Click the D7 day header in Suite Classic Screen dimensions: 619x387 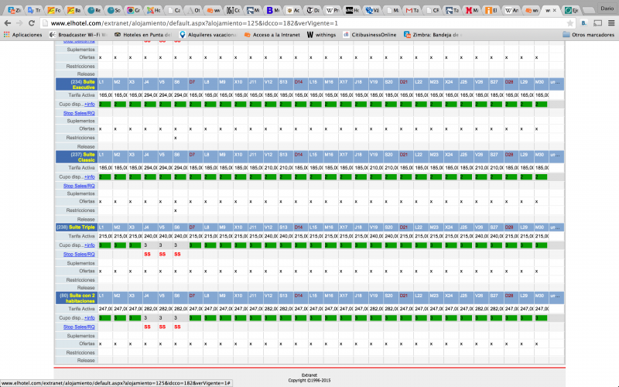(x=191, y=153)
